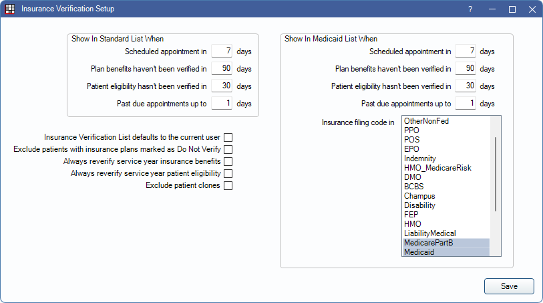Click the help question mark button
This screenshot has width=543, height=303.
point(470,9)
